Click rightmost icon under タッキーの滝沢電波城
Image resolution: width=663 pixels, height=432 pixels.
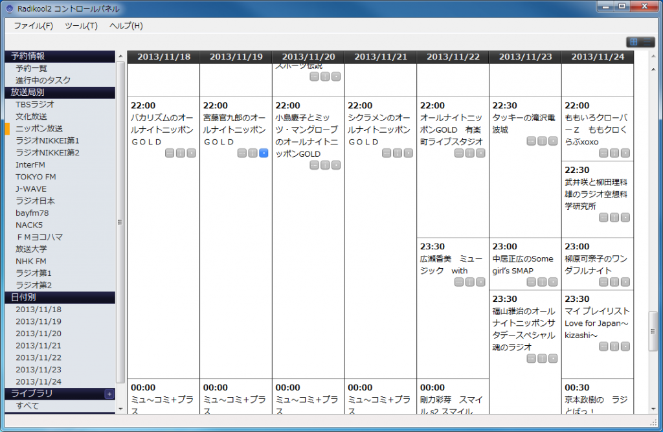coord(553,141)
